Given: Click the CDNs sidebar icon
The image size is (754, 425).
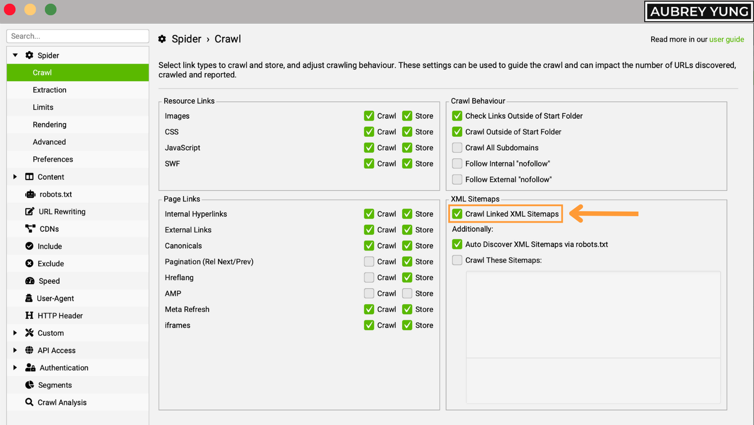Looking at the screenshot, I should [x=29, y=228].
